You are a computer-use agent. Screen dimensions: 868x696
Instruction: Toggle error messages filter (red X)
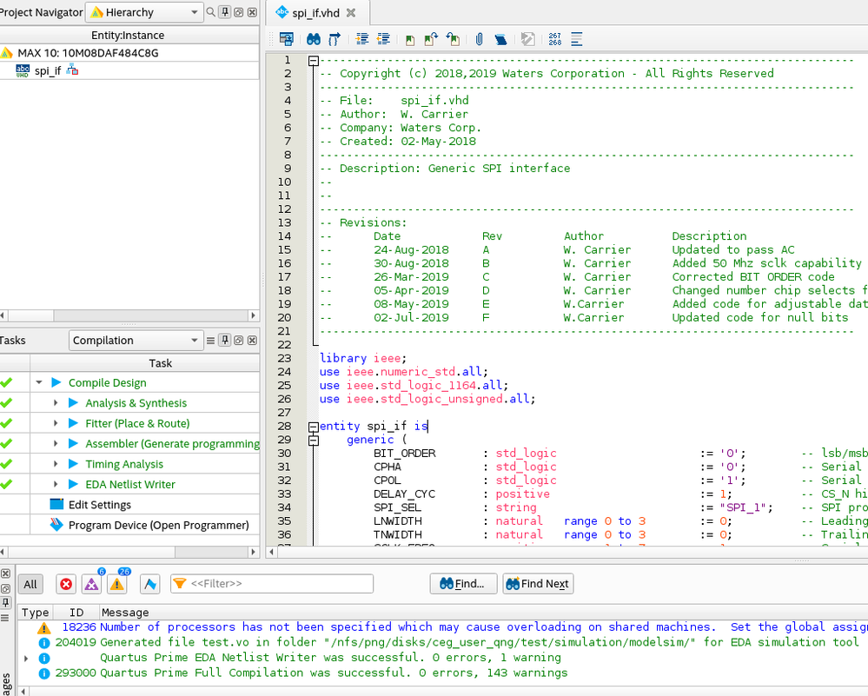[x=66, y=584]
